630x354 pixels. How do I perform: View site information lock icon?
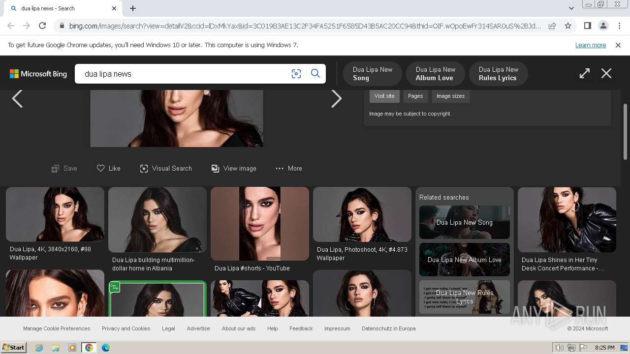(x=61, y=26)
